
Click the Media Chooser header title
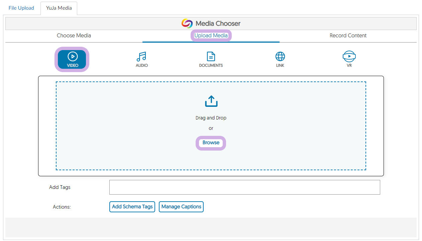click(x=218, y=23)
